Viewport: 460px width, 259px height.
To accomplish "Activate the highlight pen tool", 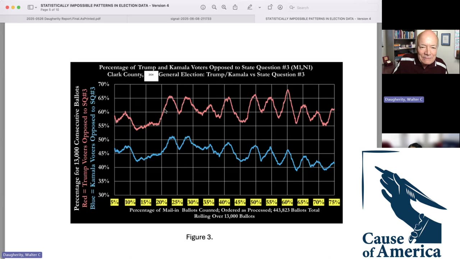I will tap(250, 7).
